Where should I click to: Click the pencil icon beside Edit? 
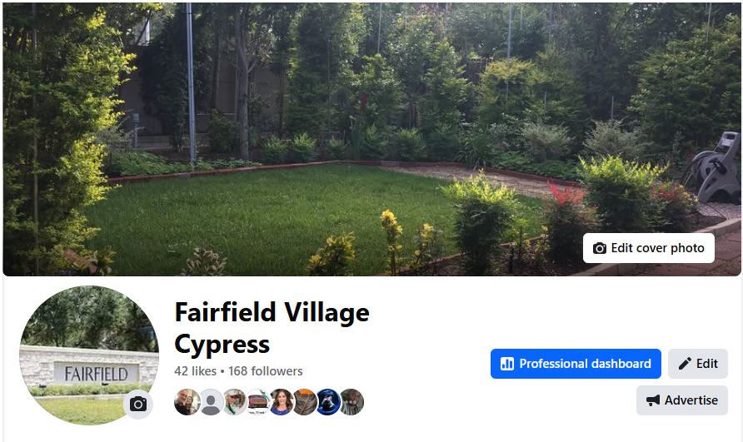click(x=685, y=364)
